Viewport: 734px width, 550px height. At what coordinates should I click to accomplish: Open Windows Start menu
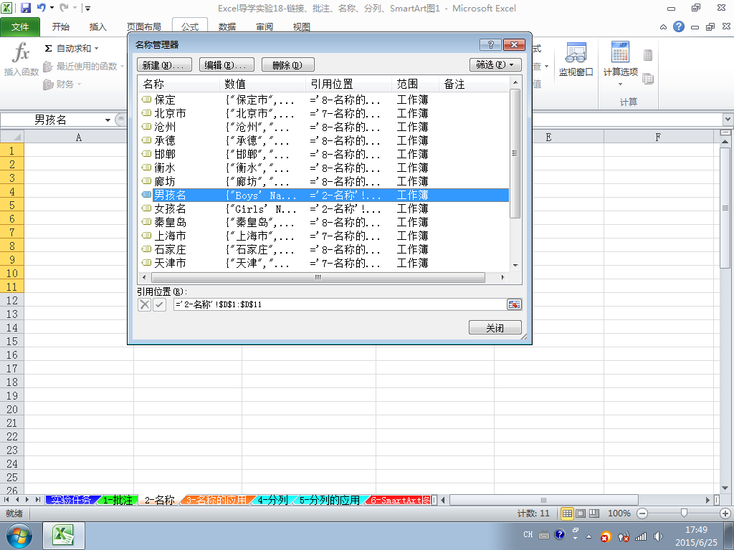[x=19, y=536]
